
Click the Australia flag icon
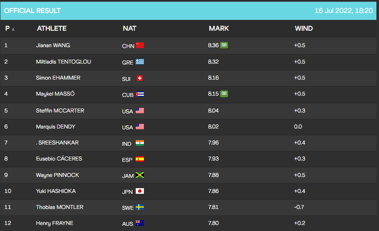(x=140, y=223)
